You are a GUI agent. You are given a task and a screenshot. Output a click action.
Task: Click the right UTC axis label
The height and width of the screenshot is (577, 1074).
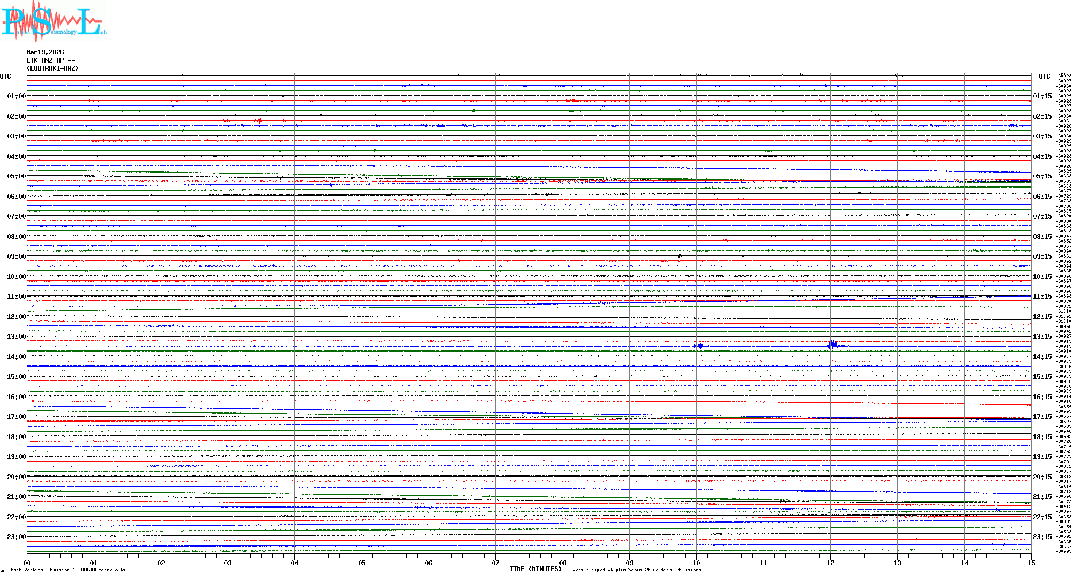1044,76
